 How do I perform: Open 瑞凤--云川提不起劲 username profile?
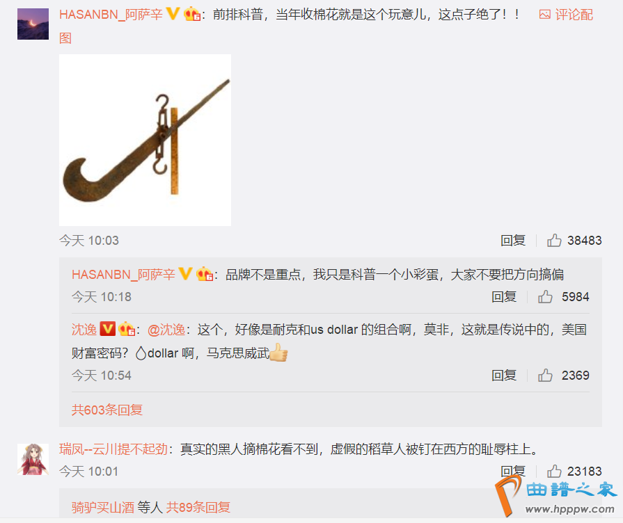coord(113,449)
